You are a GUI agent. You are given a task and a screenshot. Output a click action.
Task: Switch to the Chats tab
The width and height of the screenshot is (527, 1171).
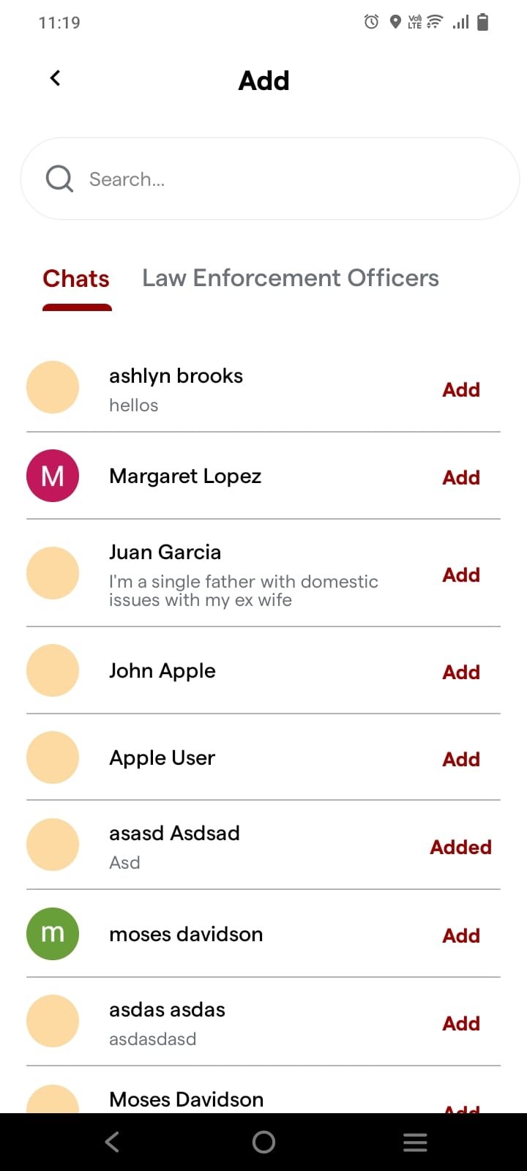76,278
